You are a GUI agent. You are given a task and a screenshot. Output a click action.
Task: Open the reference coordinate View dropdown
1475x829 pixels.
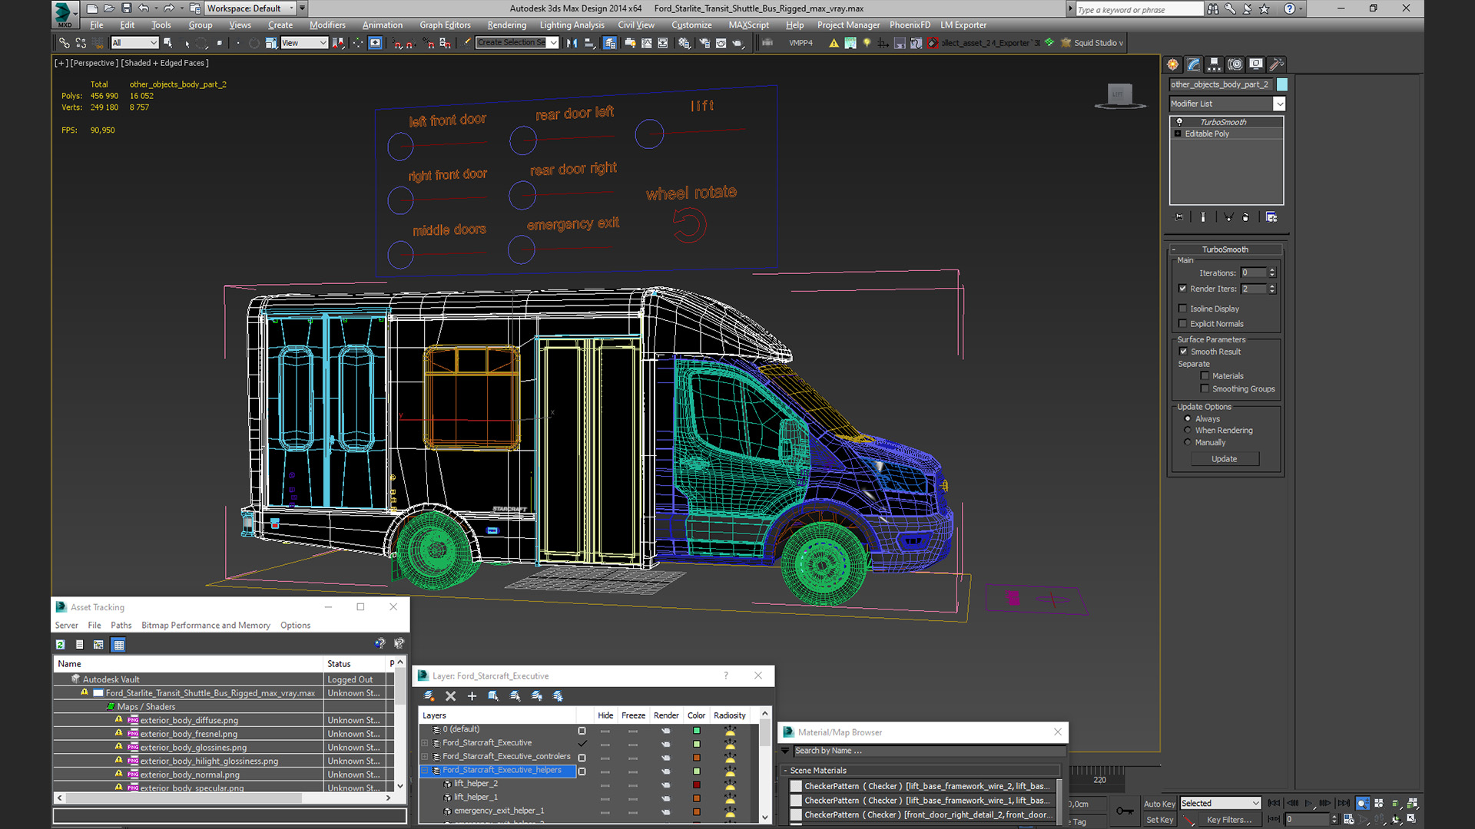(304, 43)
